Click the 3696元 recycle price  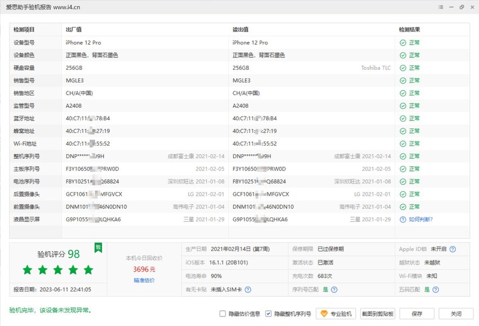pyautogui.click(x=144, y=269)
